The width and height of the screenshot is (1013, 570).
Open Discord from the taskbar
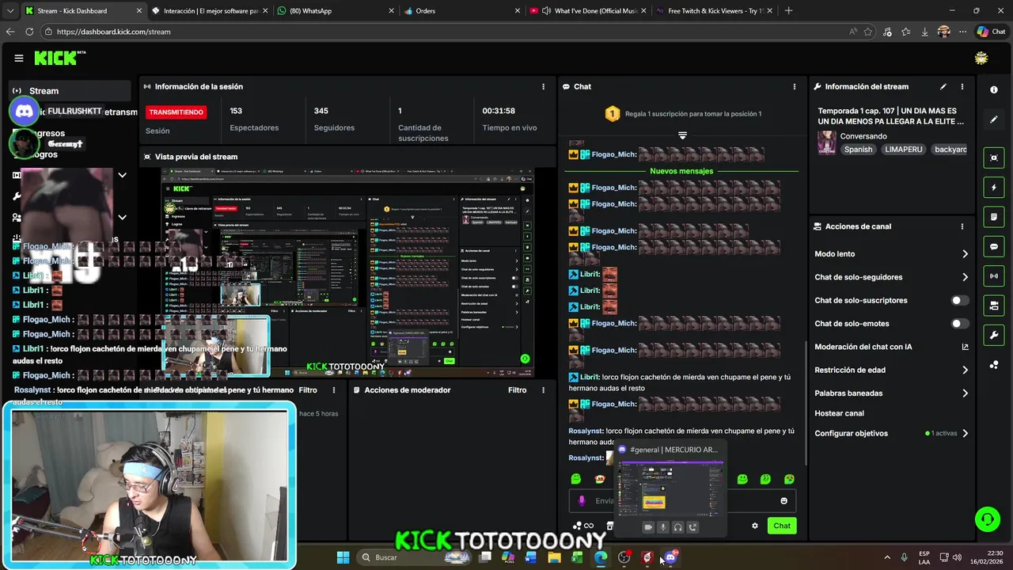pyautogui.click(x=670, y=557)
